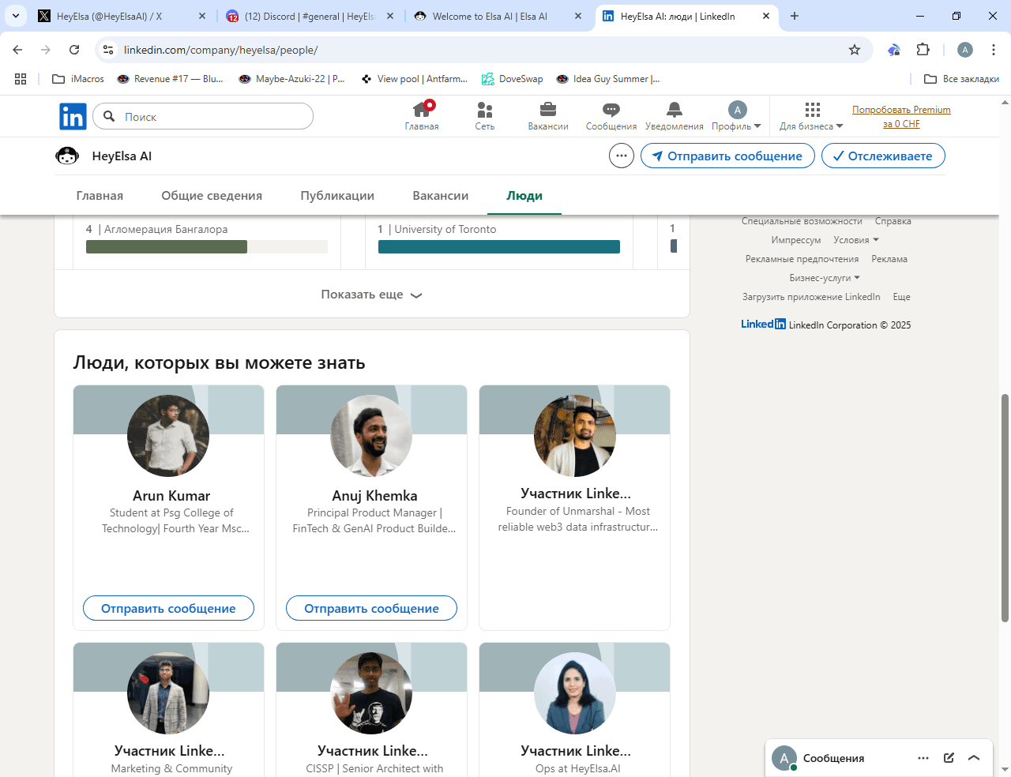The height and width of the screenshot is (777, 1011).
Task: Reload the page with refresh icon
Action: 74,50
